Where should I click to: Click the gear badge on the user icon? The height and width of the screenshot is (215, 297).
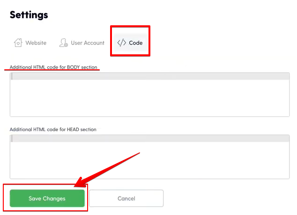(66, 45)
